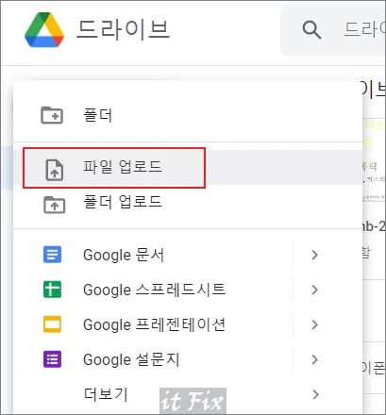This screenshot has width=386, height=415.
Task: Click the green Google Sheets icon
Action: click(x=52, y=290)
